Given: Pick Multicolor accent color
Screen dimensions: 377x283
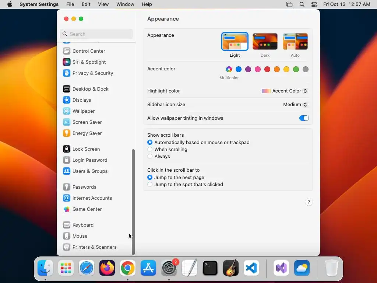Looking at the screenshot, I should coord(229,70).
